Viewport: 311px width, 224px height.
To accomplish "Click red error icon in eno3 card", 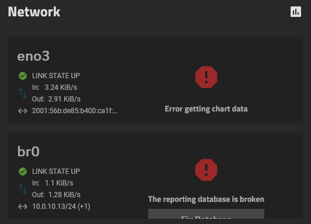I will coord(206,77).
